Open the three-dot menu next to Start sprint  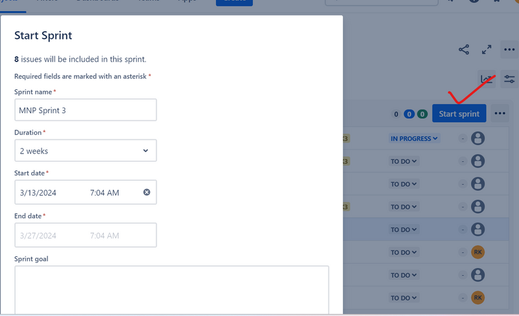tap(500, 113)
